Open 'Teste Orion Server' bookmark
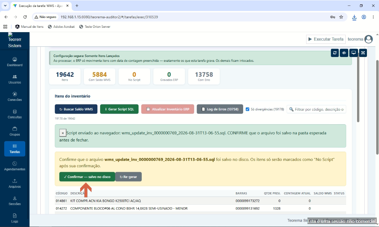 pos(94,27)
